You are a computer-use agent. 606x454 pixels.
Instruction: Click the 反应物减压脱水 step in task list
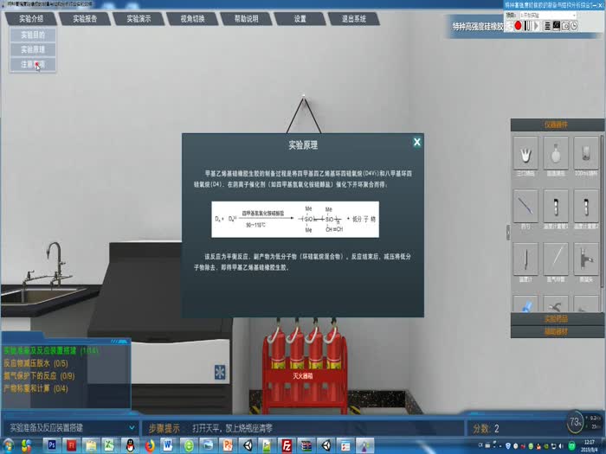pyautogui.click(x=38, y=364)
